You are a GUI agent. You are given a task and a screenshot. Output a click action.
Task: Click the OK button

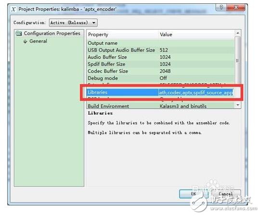point(194,194)
